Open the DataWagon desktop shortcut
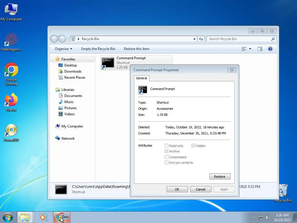 [x=11, y=42]
